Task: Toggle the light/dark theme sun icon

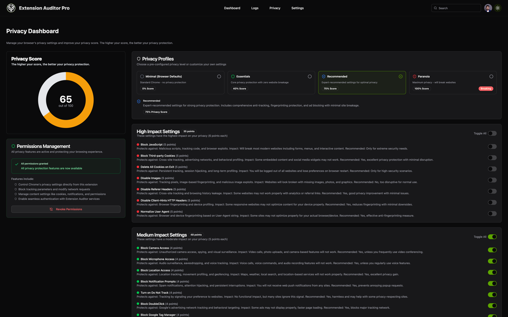Action: coord(498,8)
